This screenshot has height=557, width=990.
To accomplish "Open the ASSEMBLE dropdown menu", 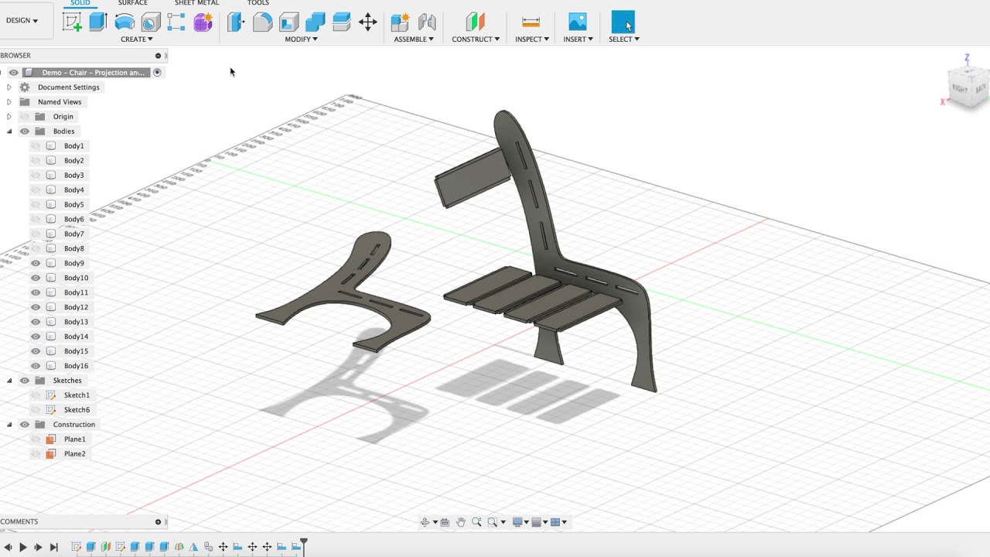I will click(x=414, y=39).
